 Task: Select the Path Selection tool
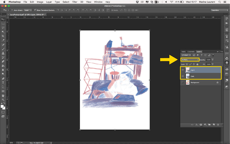tap(3, 87)
